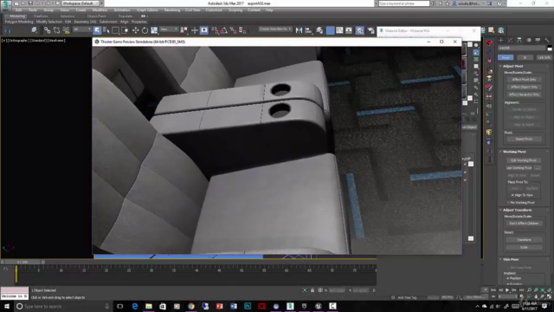The height and width of the screenshot is (312, 554).
Task: Click the keyword search field in title bar
Action: click(x=404, y=3)
